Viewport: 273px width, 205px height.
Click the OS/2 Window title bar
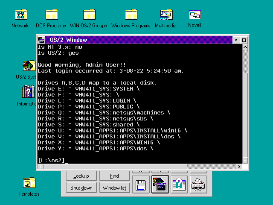click(139, 40)
